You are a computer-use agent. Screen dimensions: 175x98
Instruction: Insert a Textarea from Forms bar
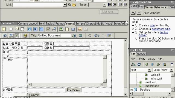point(22,29)
